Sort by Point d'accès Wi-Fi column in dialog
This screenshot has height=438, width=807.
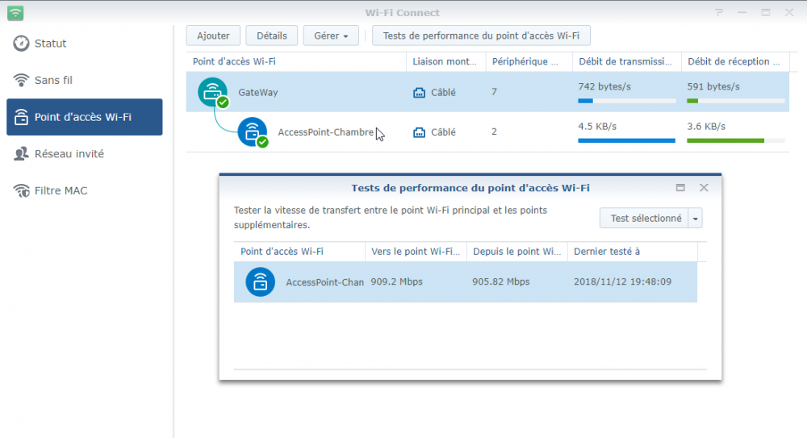pyautogui.click(x=299, y=251)
